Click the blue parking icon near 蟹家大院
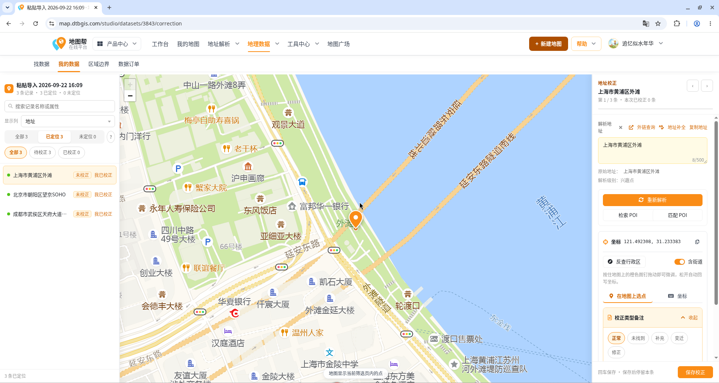 coord(178,168)
